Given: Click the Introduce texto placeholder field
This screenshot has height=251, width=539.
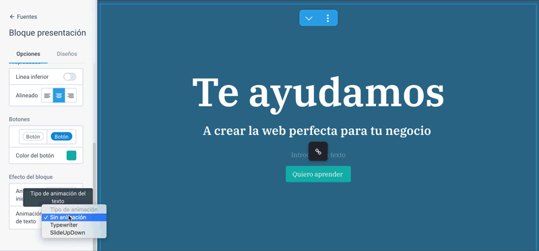Looking at the screenshot, I should (318, 155).
